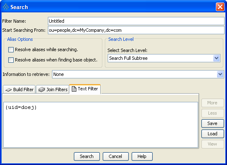This screenshot has width=227, height=165.
Task: Click the Search Full Subtree combo box
Action: click(164, 58)
